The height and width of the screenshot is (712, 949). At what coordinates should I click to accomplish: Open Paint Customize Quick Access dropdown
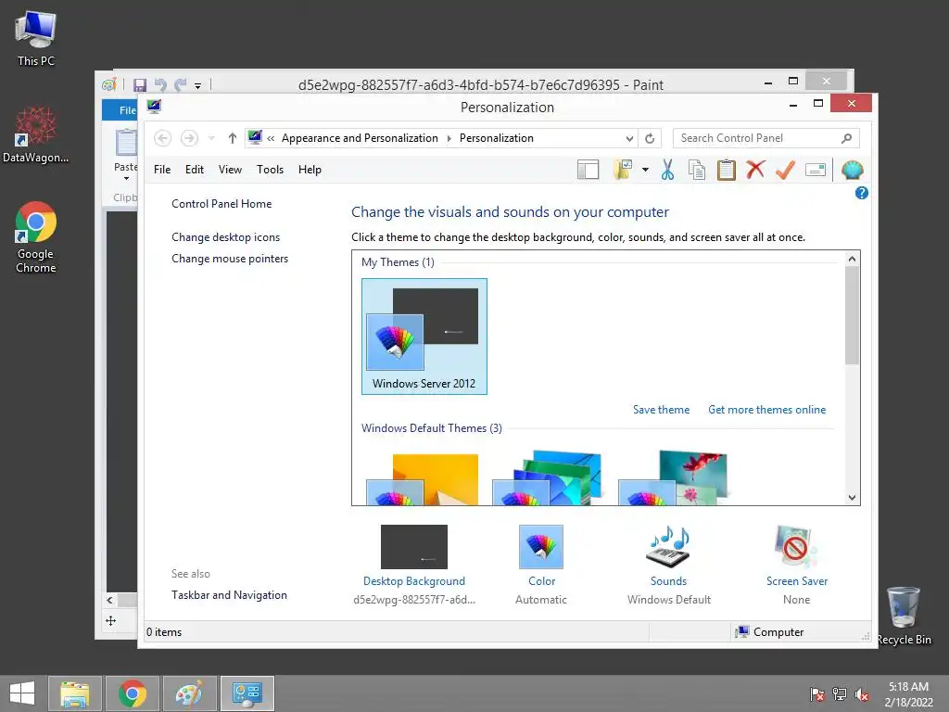(198, 86)
